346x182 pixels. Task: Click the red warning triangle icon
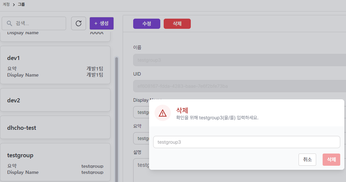(x=163, y=113)
